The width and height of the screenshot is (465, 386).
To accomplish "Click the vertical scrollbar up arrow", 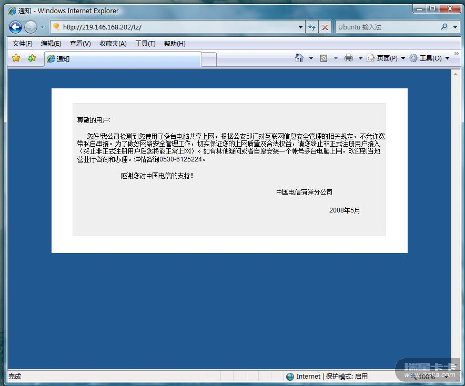I will click(x=456, y=74).
